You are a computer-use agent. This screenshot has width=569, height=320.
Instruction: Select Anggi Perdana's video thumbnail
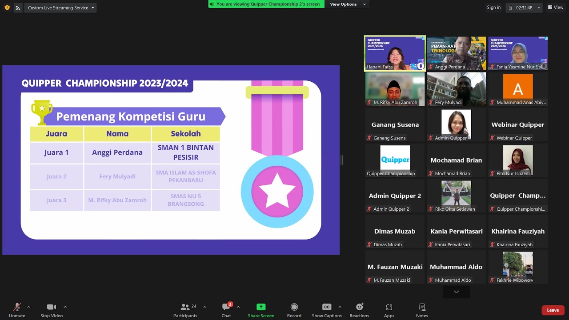tap(456, 53)
